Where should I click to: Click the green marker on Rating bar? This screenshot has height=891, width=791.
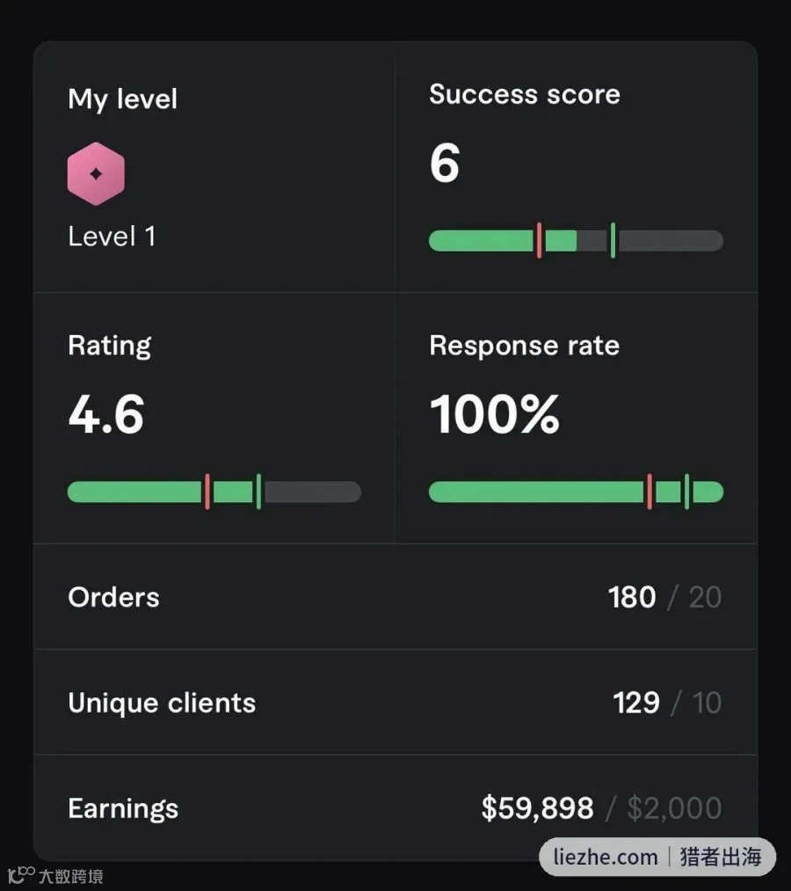tap(259, 492)
